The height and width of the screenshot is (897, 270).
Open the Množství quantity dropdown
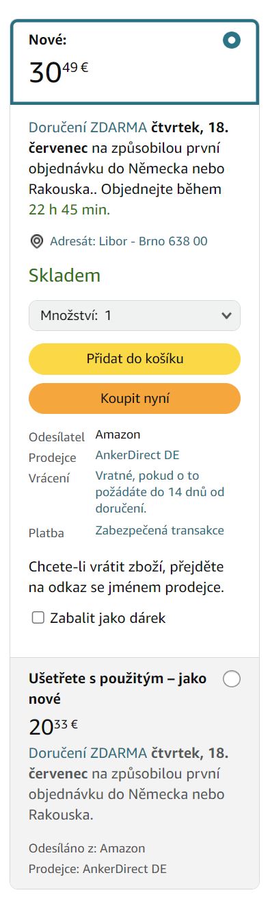(135, 316)
